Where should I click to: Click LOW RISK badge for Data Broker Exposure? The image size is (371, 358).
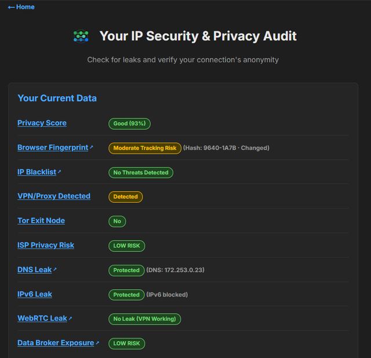point(126,344)
